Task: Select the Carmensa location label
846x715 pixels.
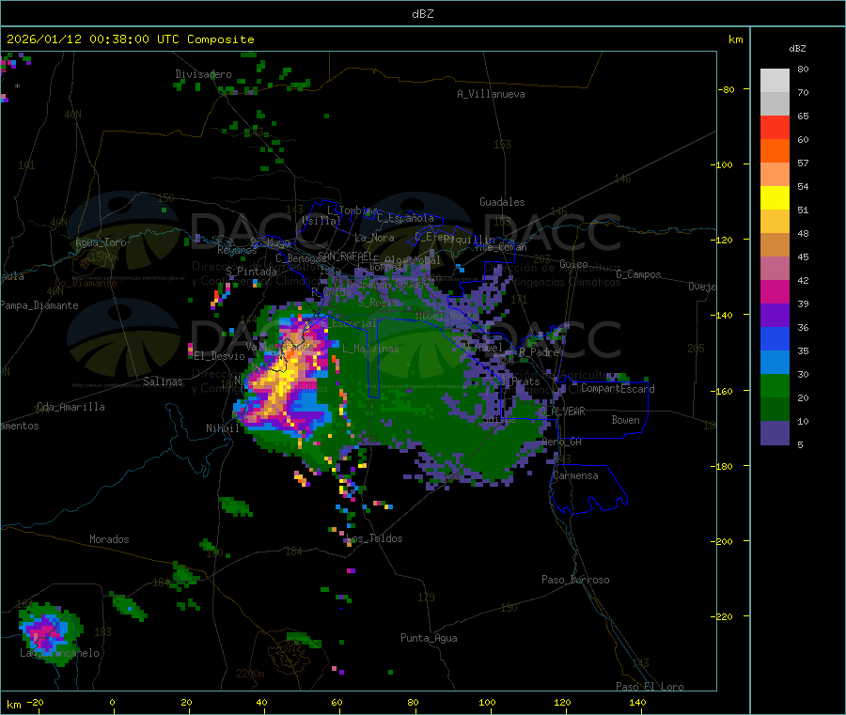Action: coord(575,475)
